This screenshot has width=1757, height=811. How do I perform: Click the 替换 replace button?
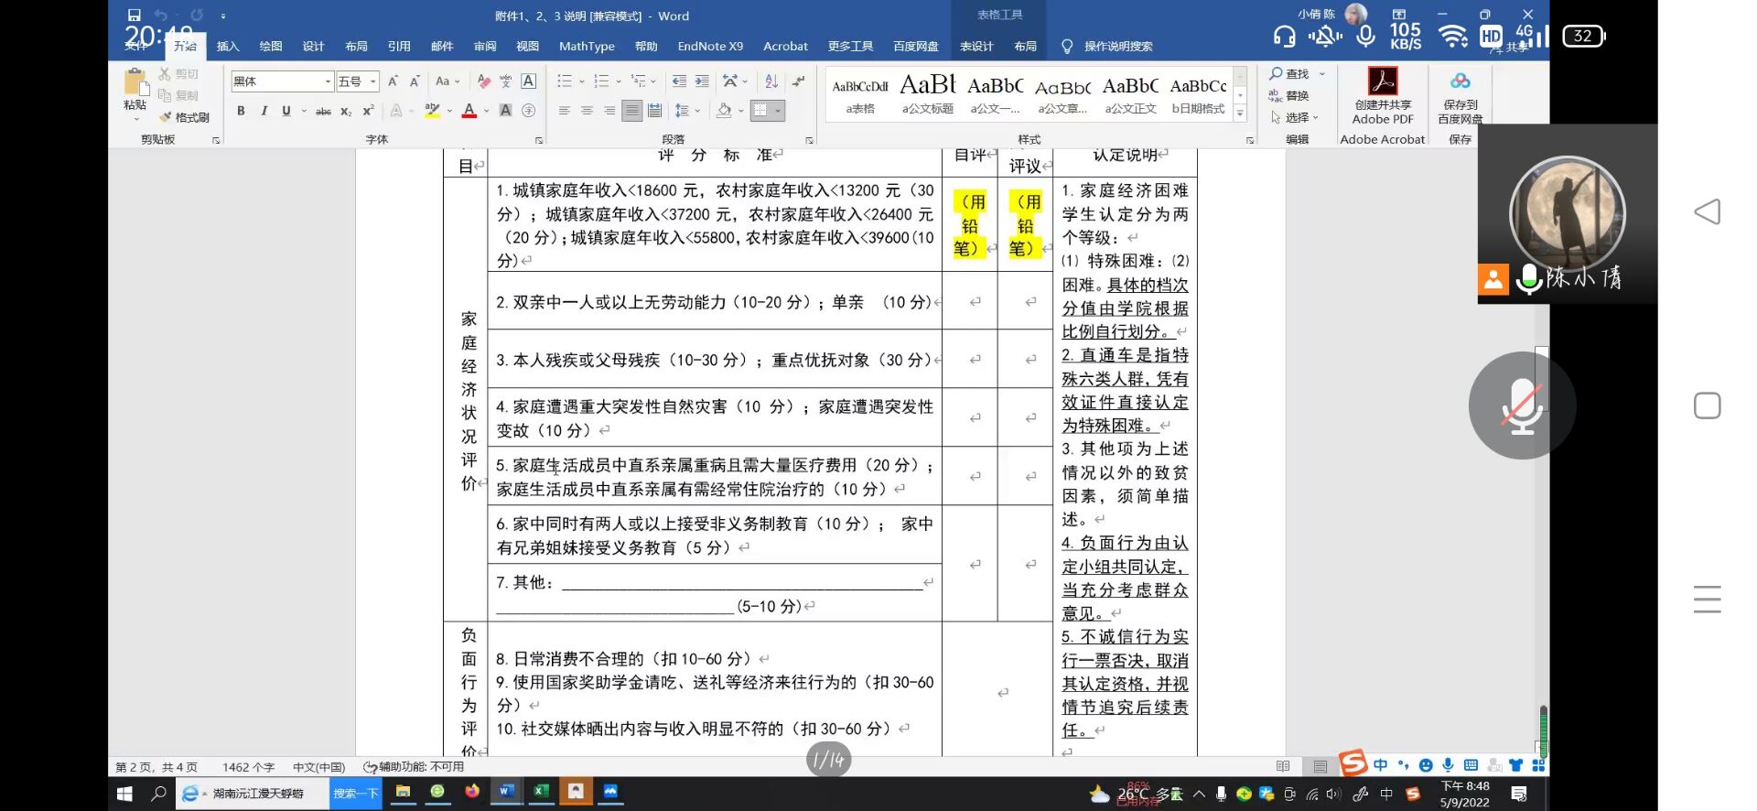click(1289, 96)
